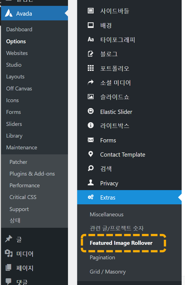Click the 미디어 camera-music icon
Viewport: 185px width, 285px height.
[9, 253]
